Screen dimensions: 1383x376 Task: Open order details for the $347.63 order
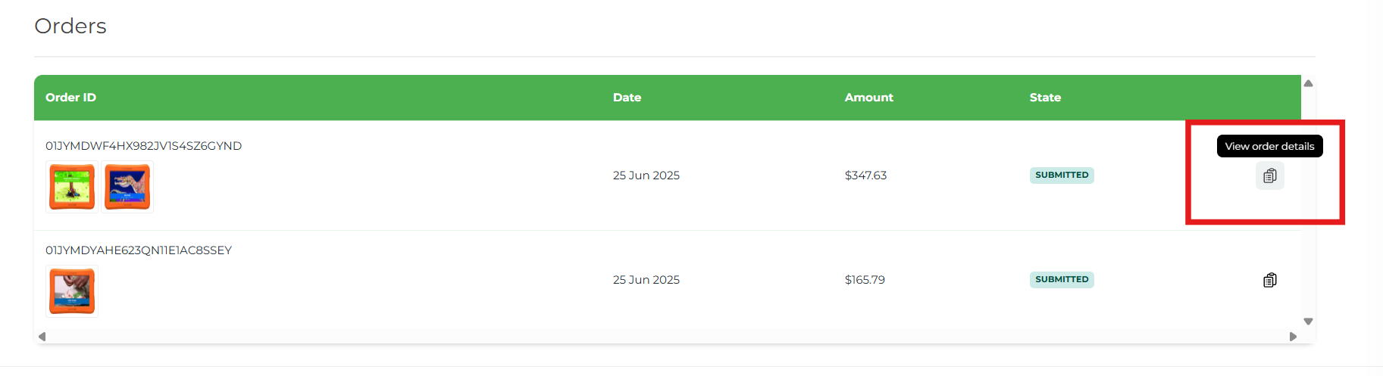point(1269,176)
